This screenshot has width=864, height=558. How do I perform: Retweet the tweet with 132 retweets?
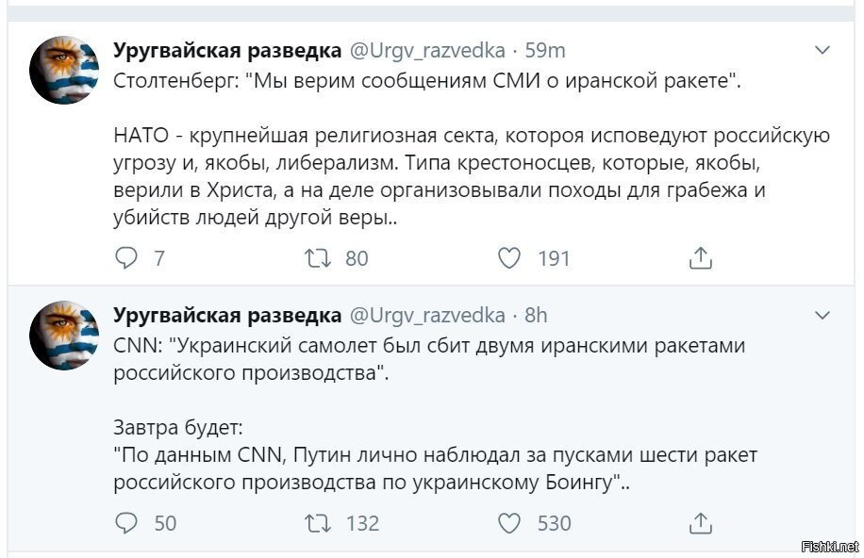319,523
